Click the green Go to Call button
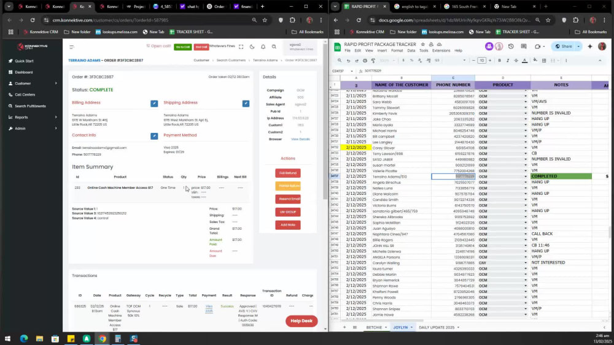614x345 pixels. (x=183, y=47)
